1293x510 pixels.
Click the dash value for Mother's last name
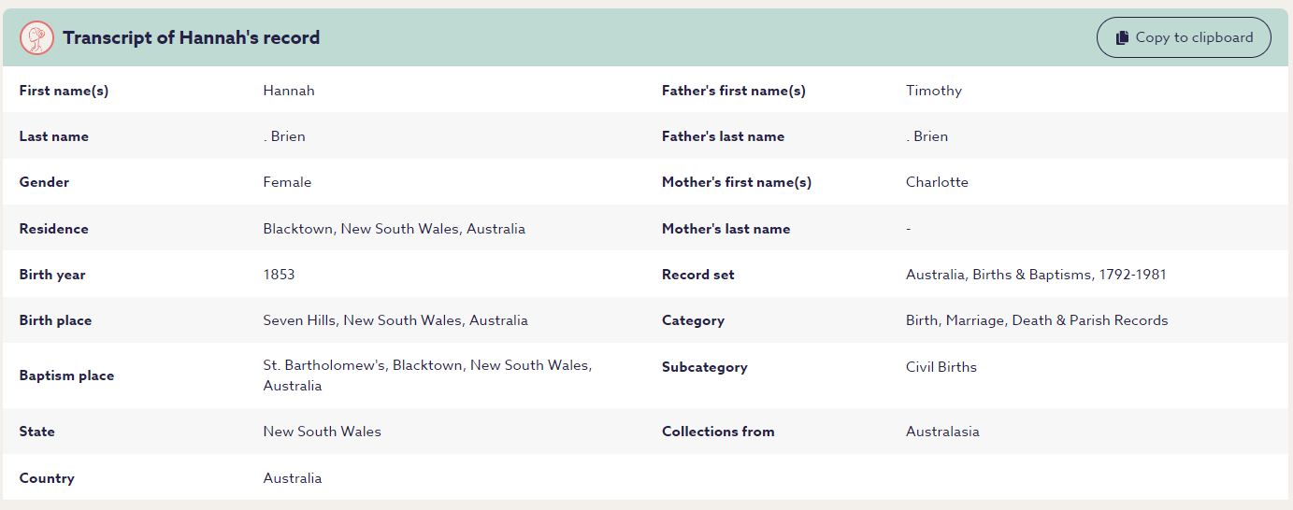(908, 229)
